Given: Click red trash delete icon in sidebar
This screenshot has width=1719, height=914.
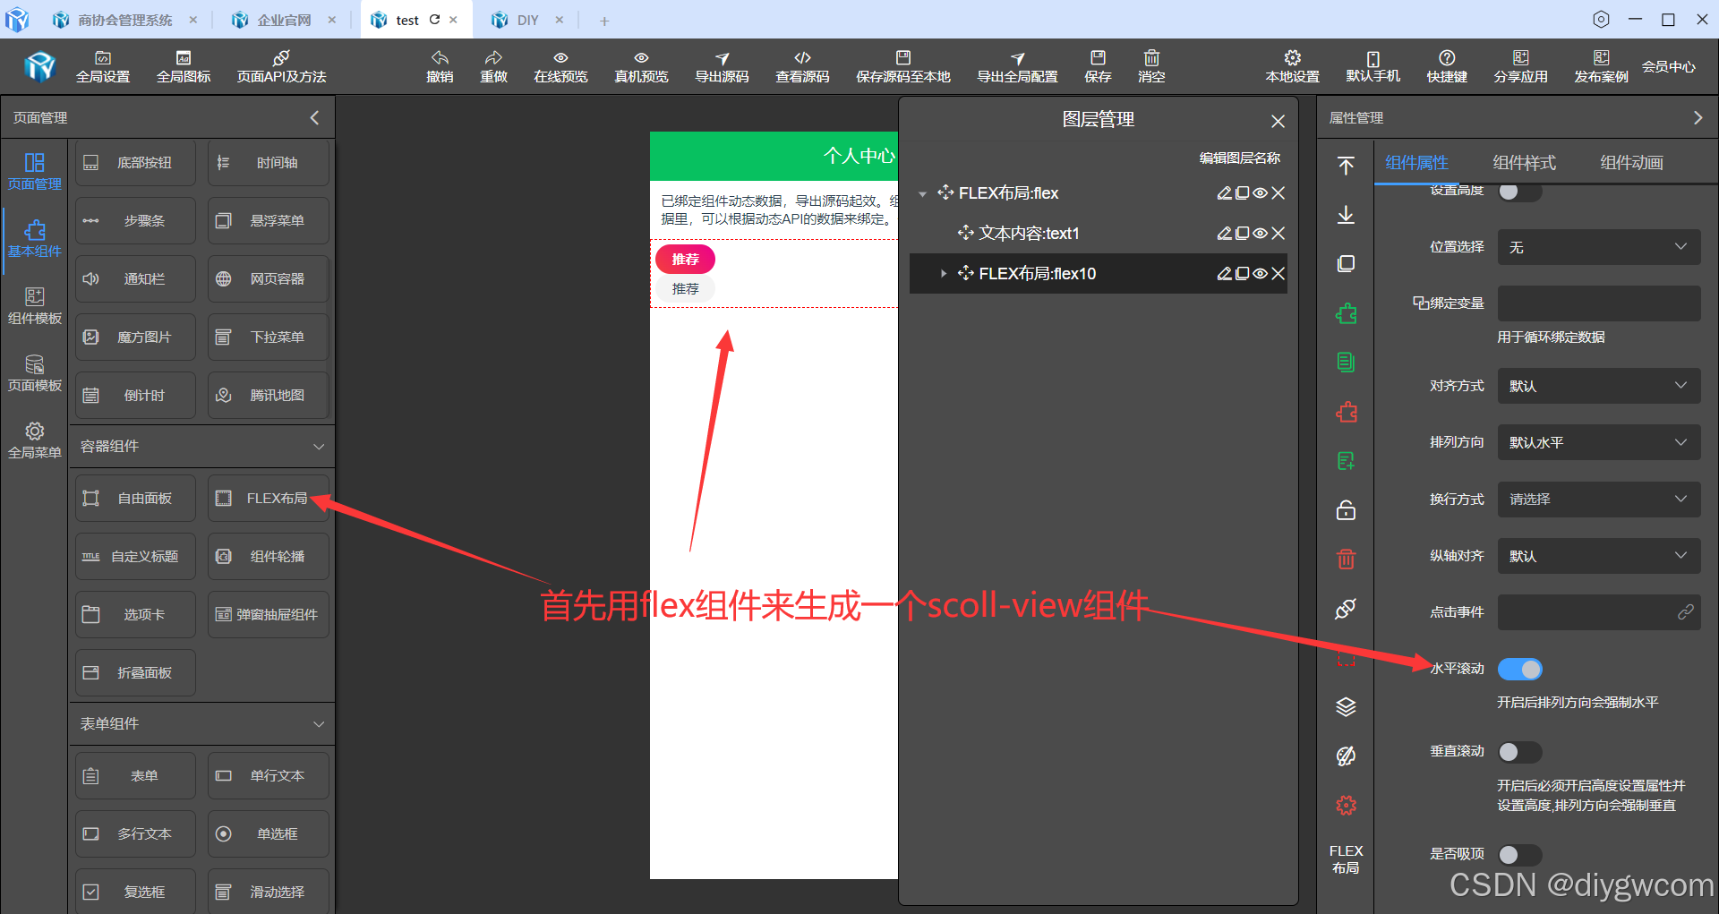Looking at the screenshot, I should (x=1346, y=560).
